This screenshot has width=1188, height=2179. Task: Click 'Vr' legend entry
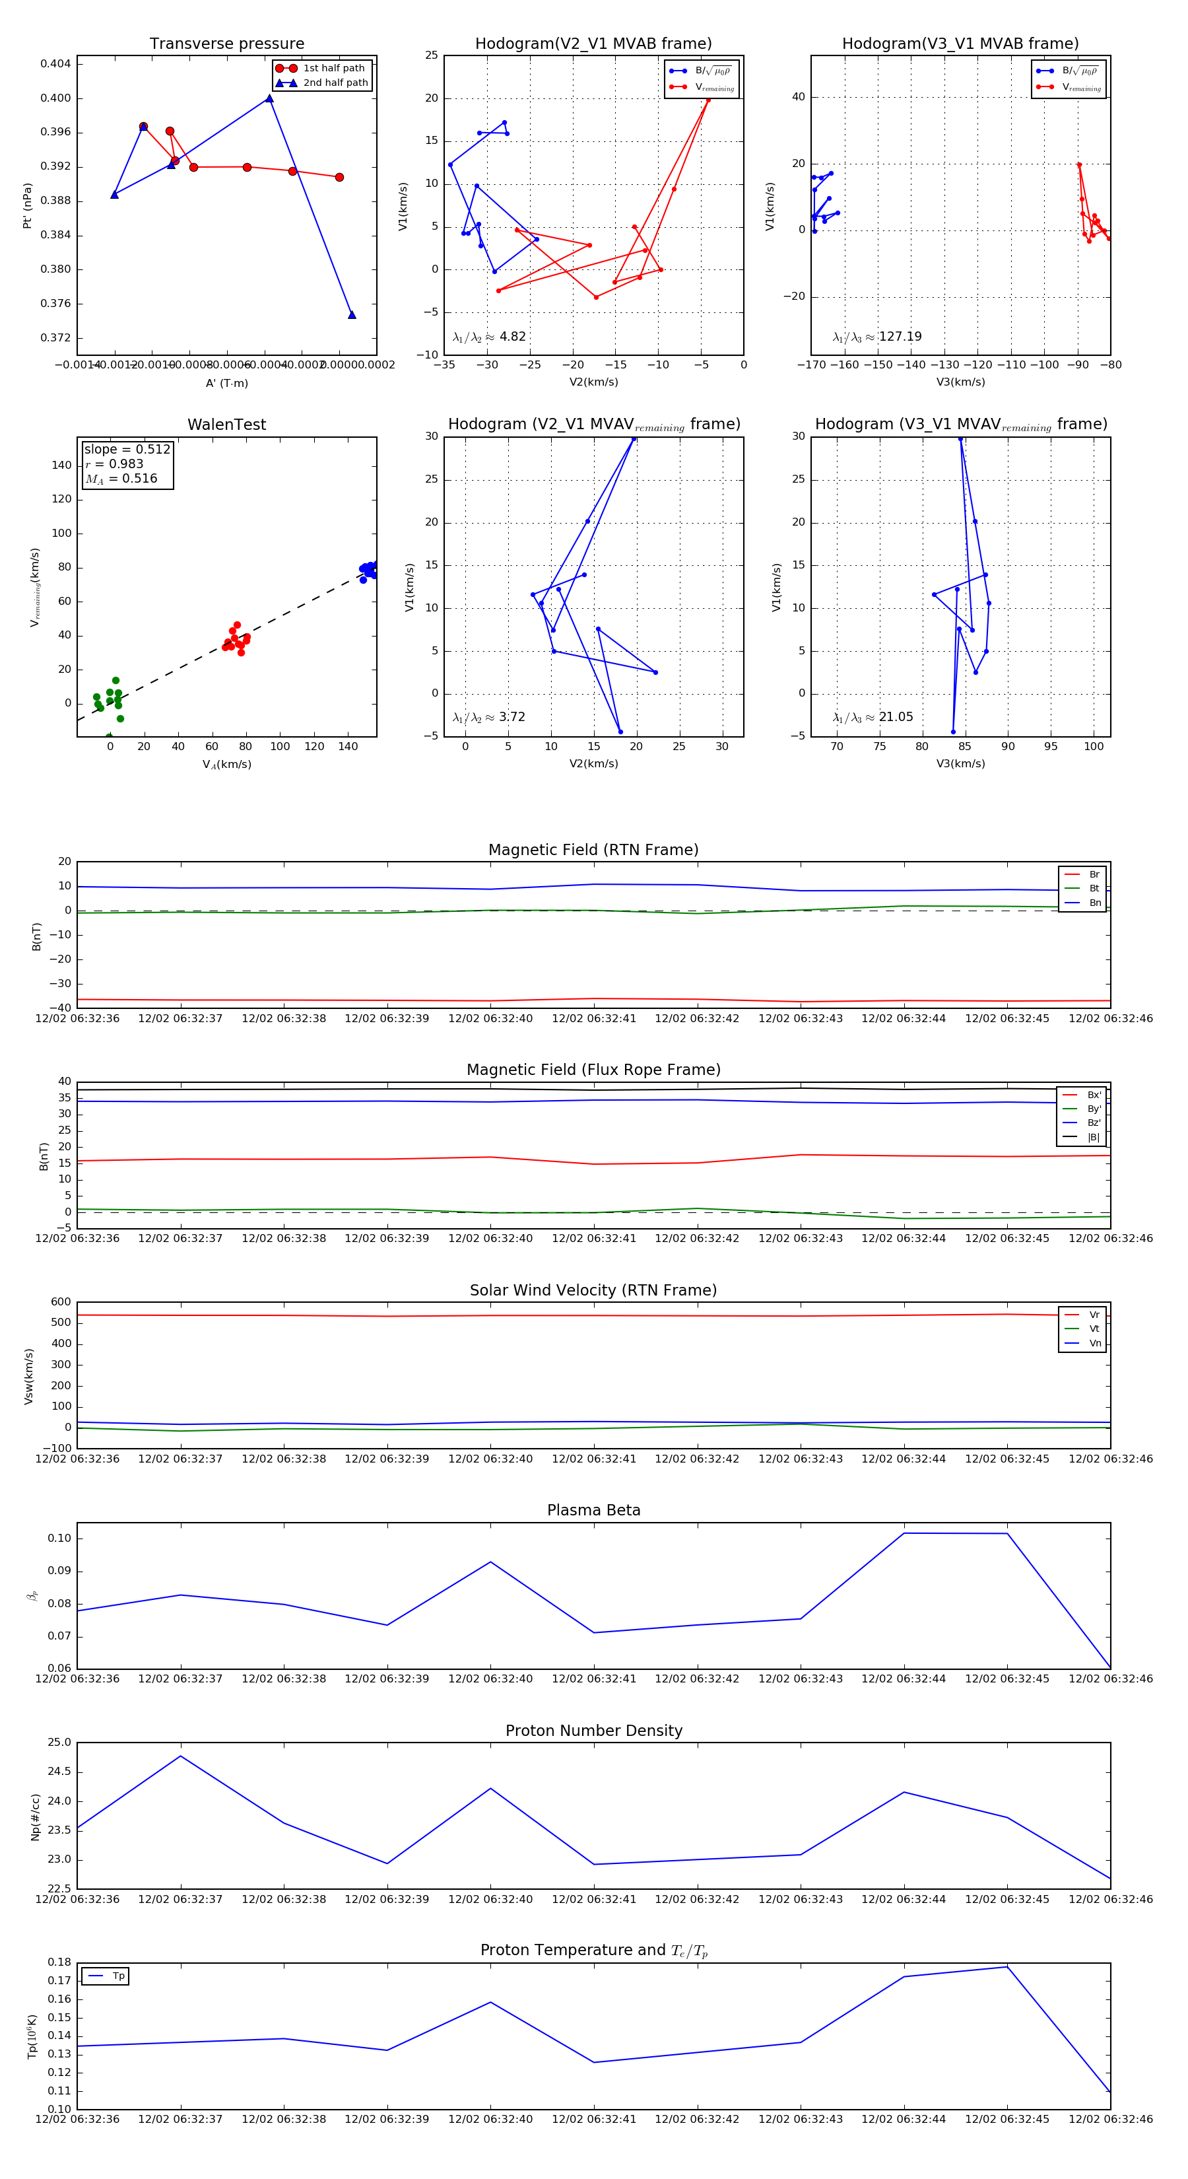[x=1082, y=1315]
